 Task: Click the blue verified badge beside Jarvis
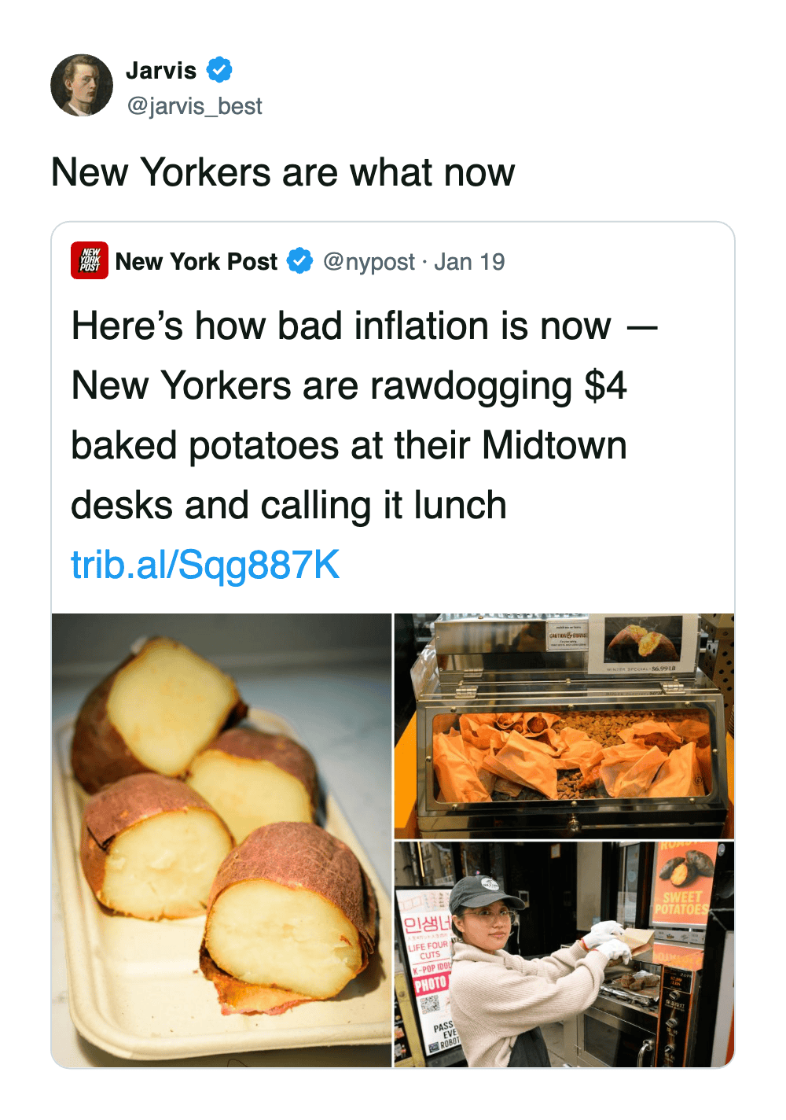coord(219,70)
